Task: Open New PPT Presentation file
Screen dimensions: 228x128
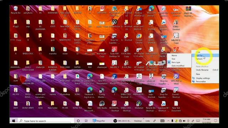Action: click(x=102, y=79)
